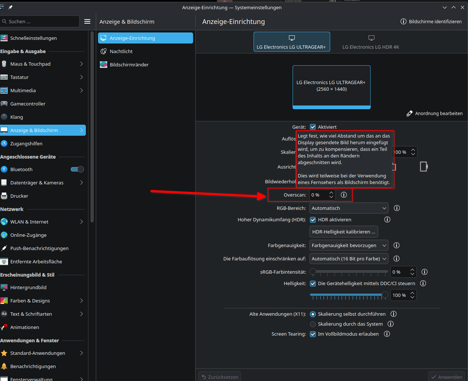Click the Nachtlicht moon icon

(x=104, y=51)
